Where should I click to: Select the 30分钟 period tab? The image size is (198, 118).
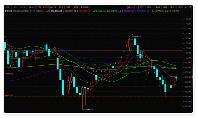coord(46,7)
